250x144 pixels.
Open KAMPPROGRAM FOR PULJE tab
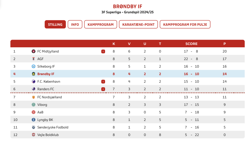(185, 24)
